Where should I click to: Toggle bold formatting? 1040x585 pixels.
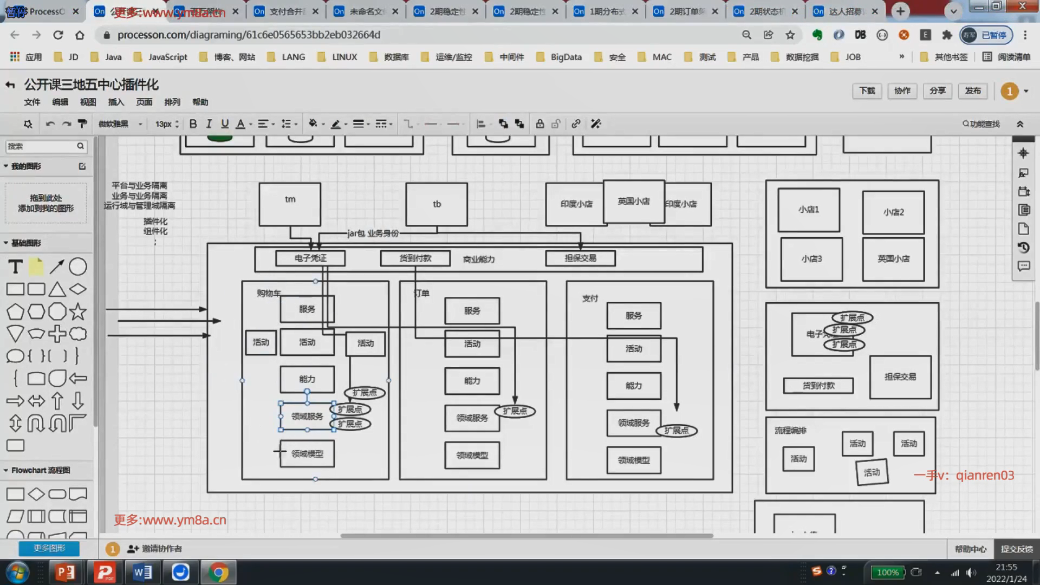(x=193, y=124)
